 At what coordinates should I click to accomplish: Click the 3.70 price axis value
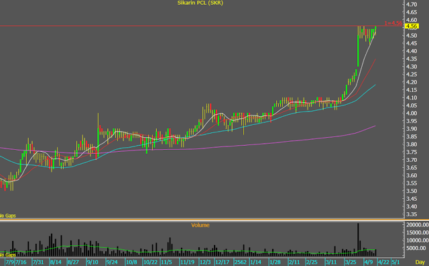412,160
